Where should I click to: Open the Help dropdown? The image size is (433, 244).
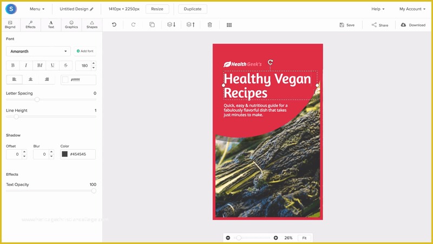pos(378,9)
